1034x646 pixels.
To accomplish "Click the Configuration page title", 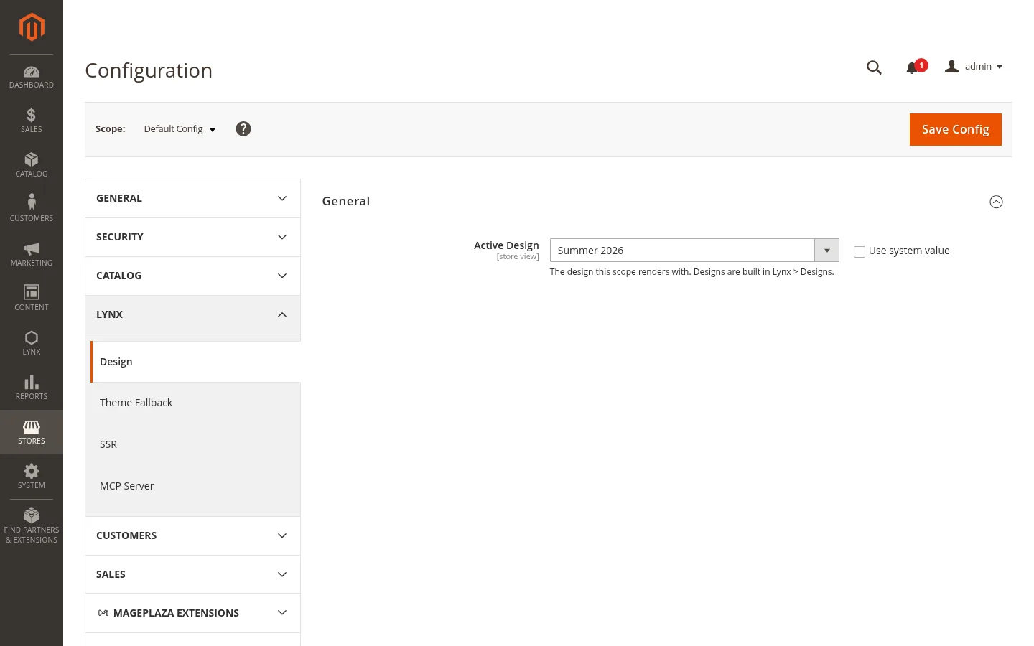I will (x=149, y=70).
